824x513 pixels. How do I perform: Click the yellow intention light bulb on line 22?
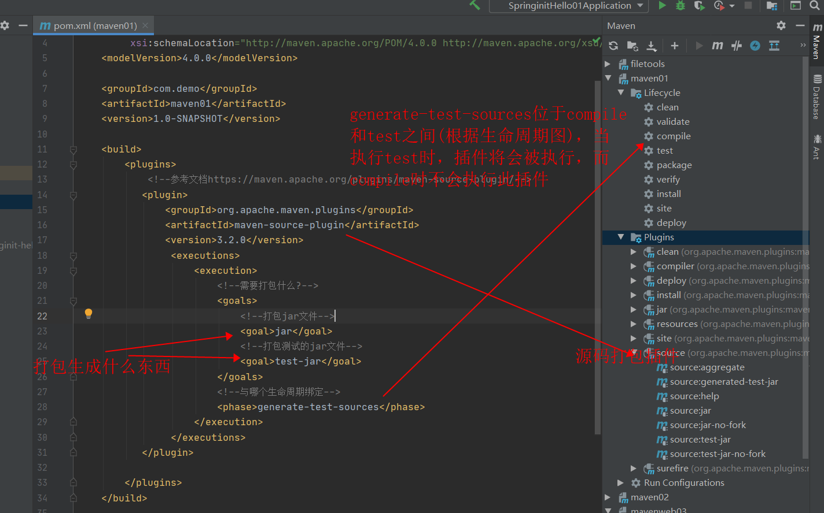pos(89,314)
